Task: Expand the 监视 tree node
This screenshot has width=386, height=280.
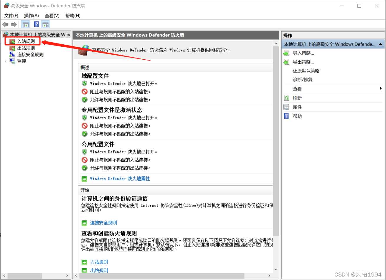Action: [x=5, y=61]
